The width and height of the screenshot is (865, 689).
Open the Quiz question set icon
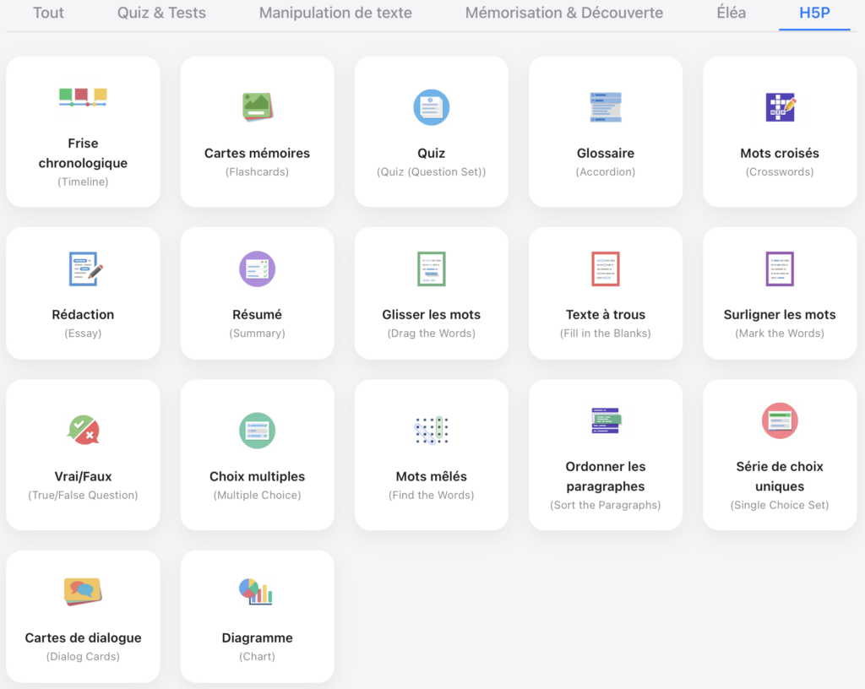(x=431, y=107)
